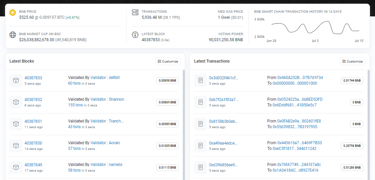Open sender address 0x0524225a...6bBED53FD

pyautogui.click(x=300, y=99)
